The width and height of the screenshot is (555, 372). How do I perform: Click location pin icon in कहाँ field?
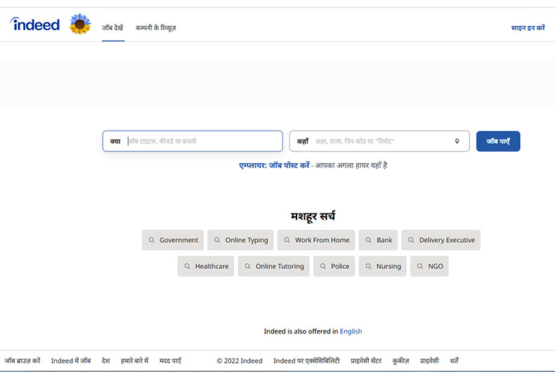(457, 141)
